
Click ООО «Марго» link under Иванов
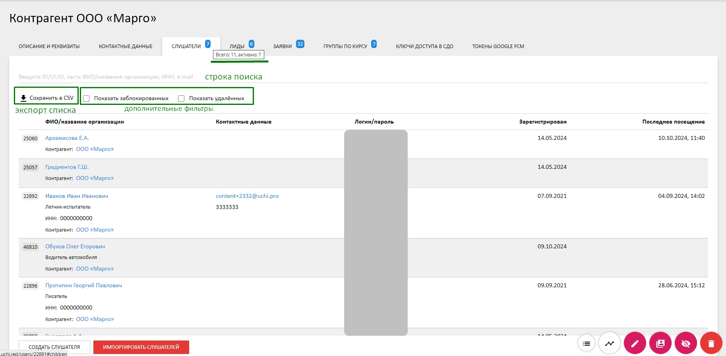95,230
